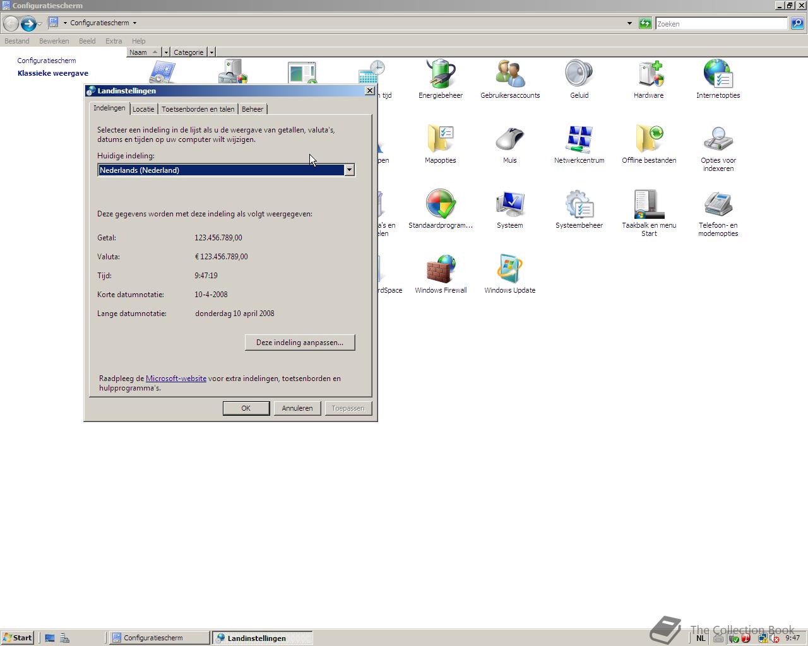Image resolution: width=808 pixels, height=646 pixels.
Task: Click the greyed back navigation arrow
Action: click(x=11, y=24)
